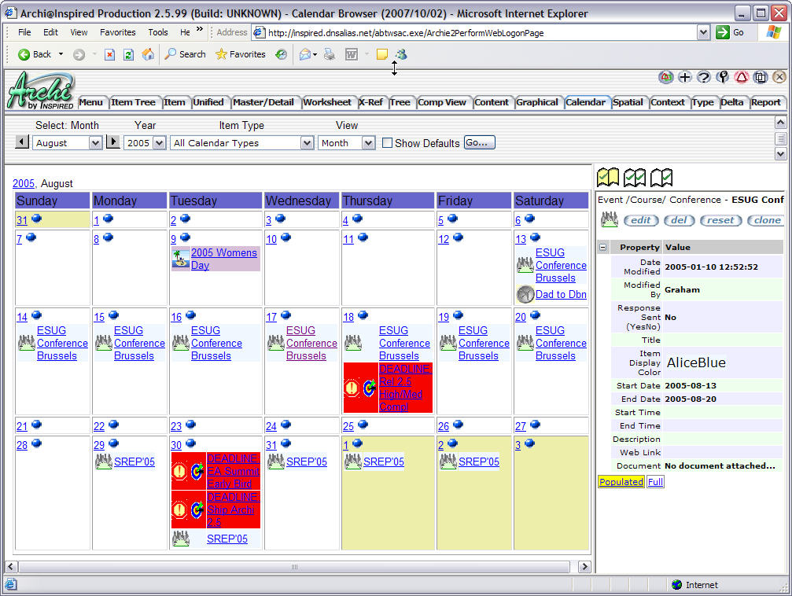Switch to the Report tab
Viewport: 792px width, 596px height.
tap(766, 102)
